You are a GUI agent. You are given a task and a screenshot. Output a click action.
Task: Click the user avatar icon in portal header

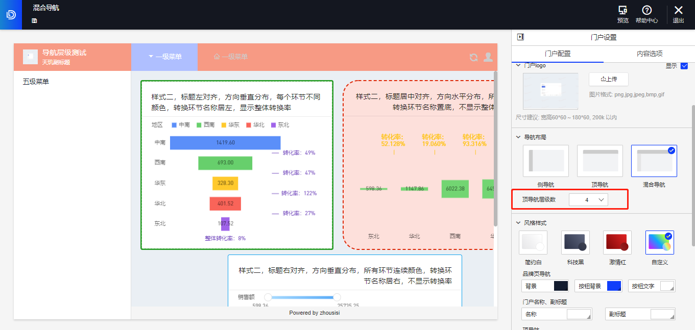pos(488,58)
